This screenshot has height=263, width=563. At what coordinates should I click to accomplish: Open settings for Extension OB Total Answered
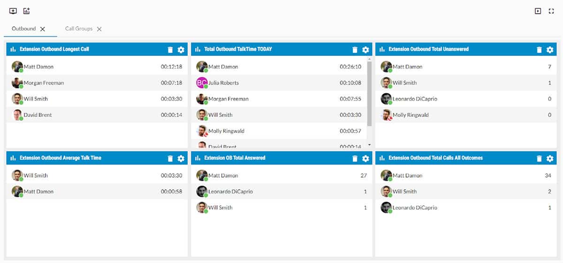click(x=365, y=159)
